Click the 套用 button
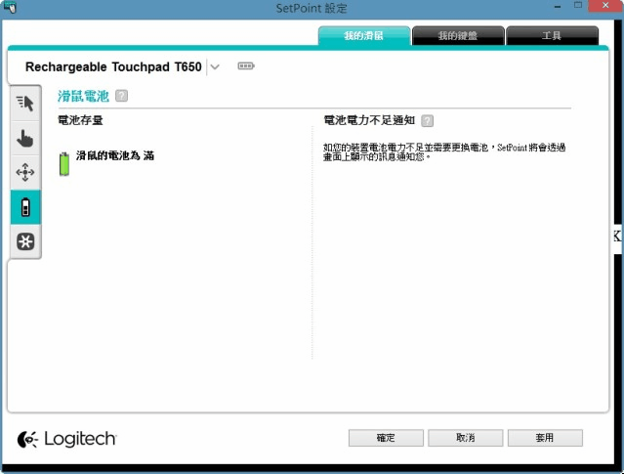This screenshot has height=474, width=624. coord(545,438)
